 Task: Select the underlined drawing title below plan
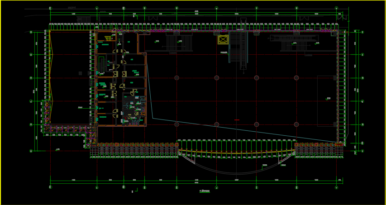point(205,191)
